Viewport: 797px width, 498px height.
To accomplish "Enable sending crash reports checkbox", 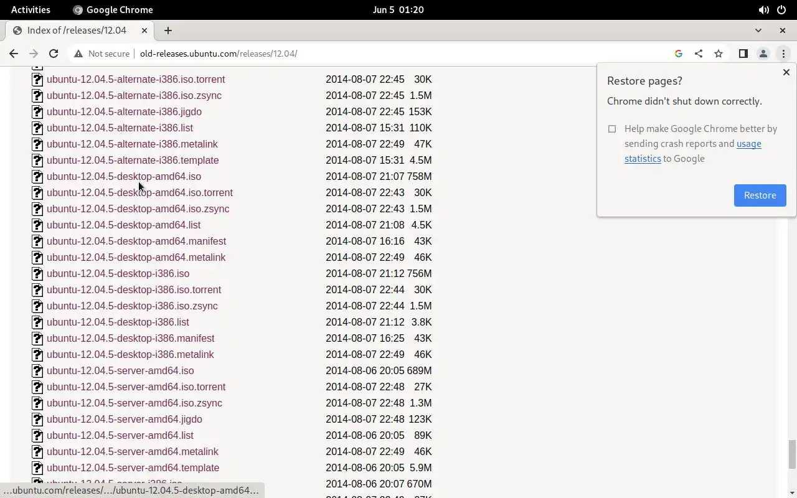I will pos(612,129).
